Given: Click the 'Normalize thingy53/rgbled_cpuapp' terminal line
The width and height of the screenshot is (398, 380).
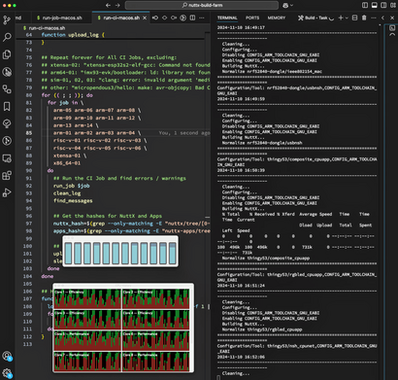Looking at the screenshot, I should pyautogui.click(x=262, y=329).
